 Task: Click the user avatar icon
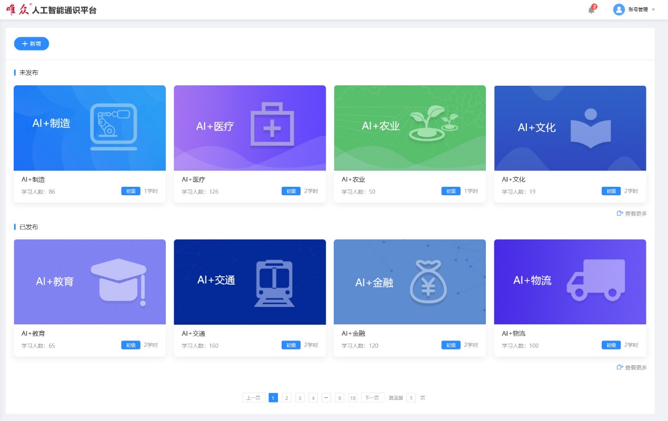[x=619, y=9]
